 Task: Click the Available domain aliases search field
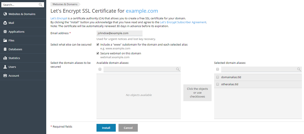tap(139, 69)
